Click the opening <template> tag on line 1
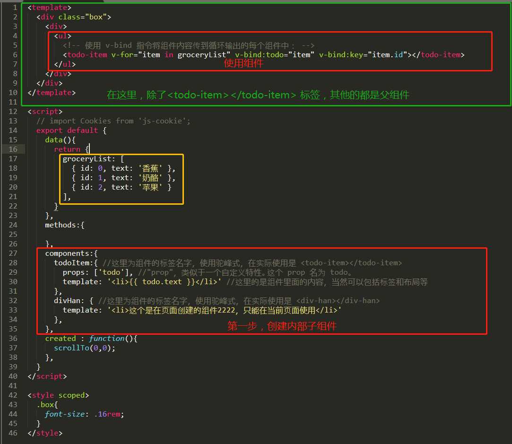Screen dimensions: 512x444 click(x=49, y=8)
